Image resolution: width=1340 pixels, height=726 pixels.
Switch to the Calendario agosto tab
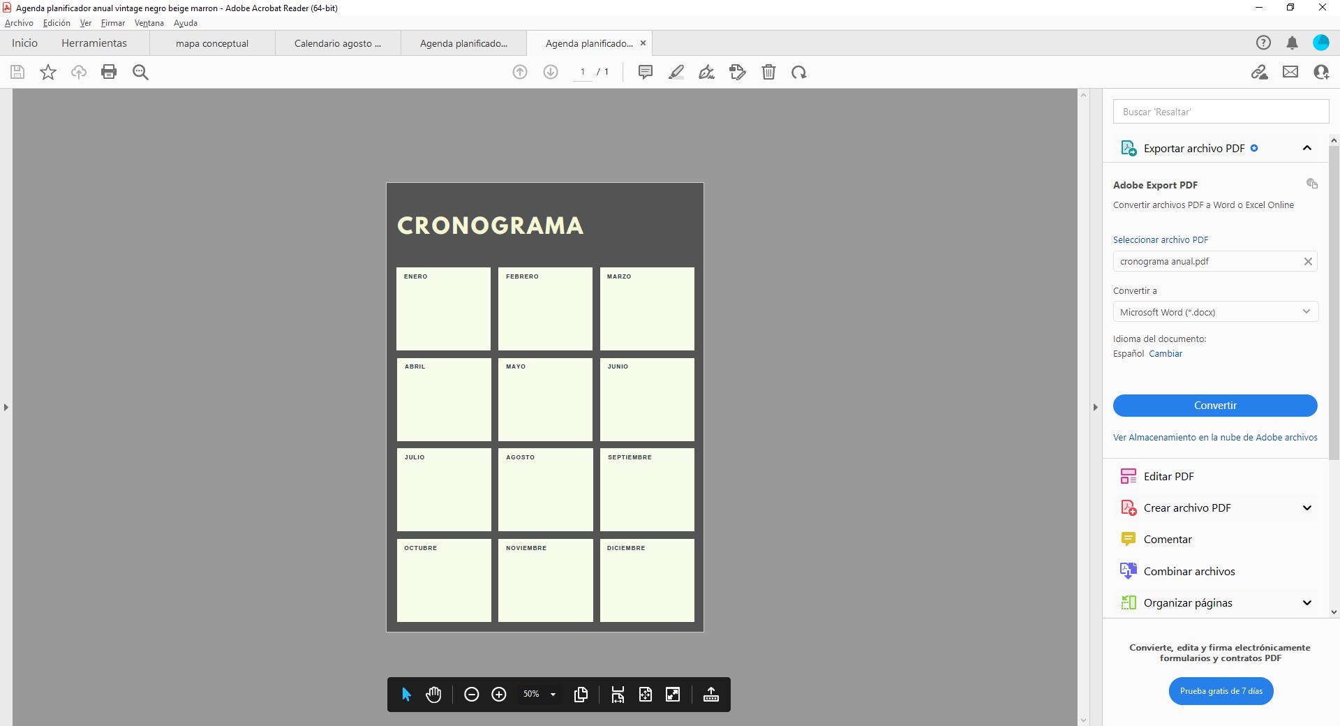point(338,43)
